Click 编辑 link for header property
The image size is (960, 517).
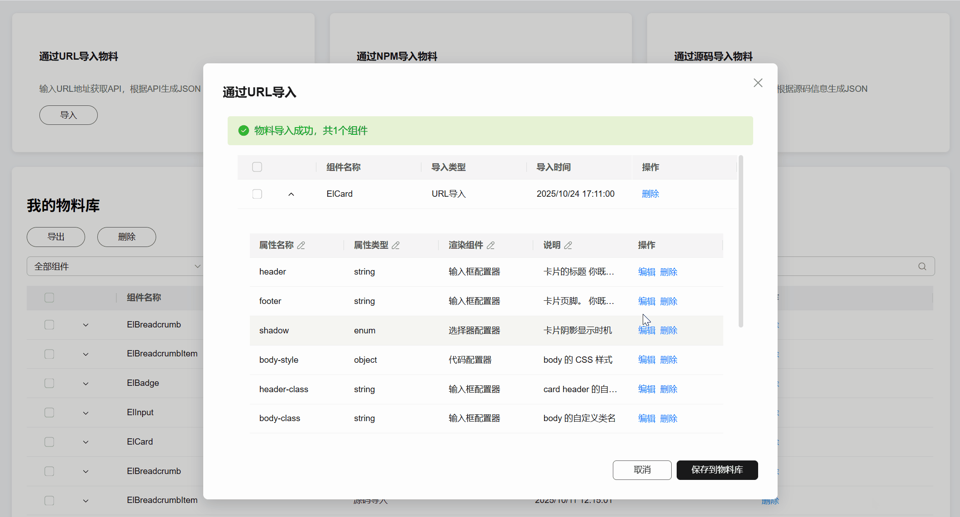646,272
